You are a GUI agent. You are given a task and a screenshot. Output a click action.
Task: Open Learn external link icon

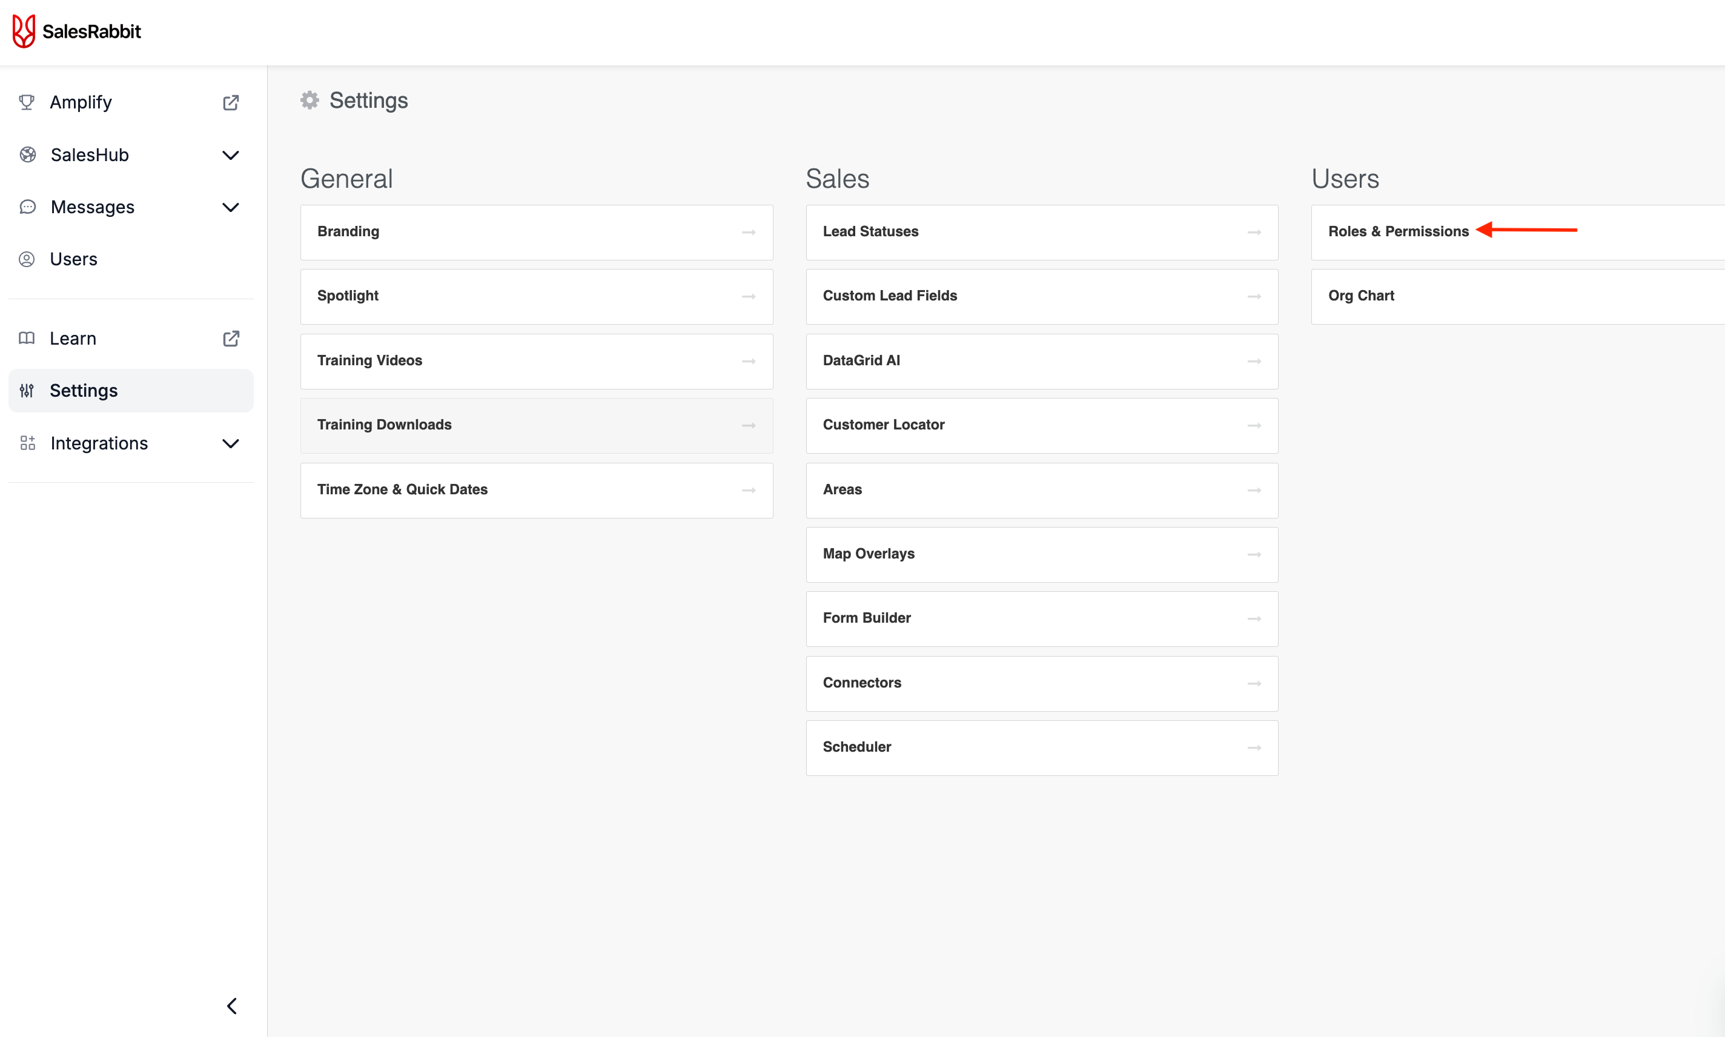pyautogui.click(x=231, y=338)
